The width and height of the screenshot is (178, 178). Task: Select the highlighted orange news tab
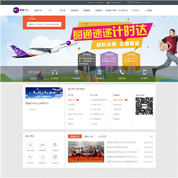(x=75, y=136)
